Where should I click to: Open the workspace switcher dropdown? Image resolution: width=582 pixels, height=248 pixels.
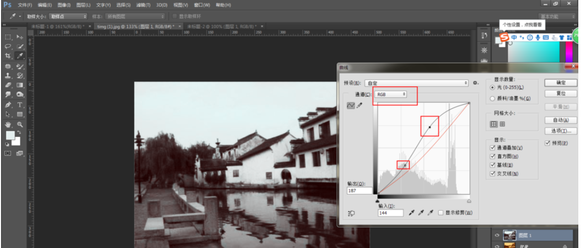coord(557,16)
